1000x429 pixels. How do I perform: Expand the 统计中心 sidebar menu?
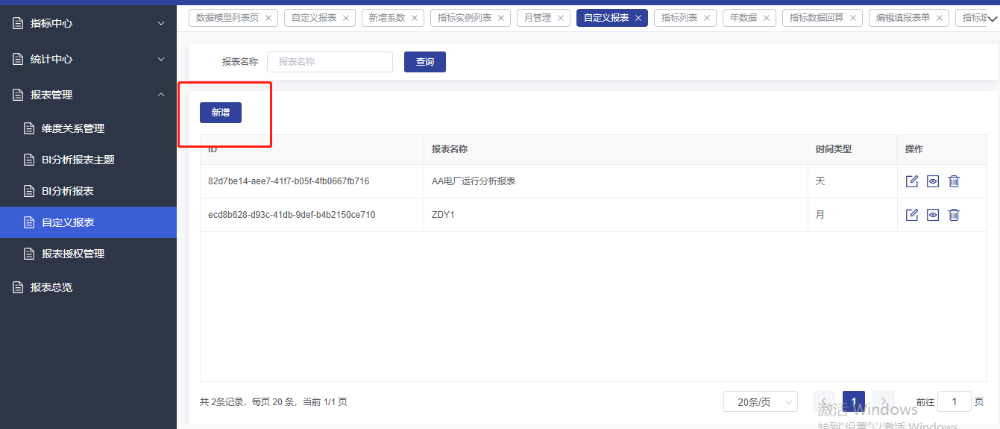[x=88, y=59]
